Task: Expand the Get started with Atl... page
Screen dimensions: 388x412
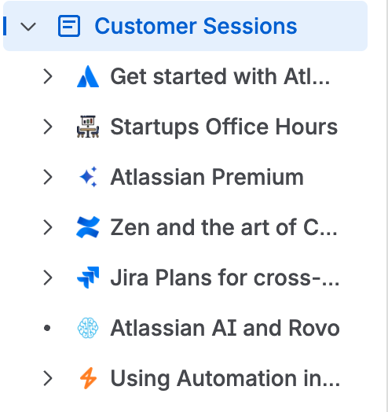Action: pos(48,76)
